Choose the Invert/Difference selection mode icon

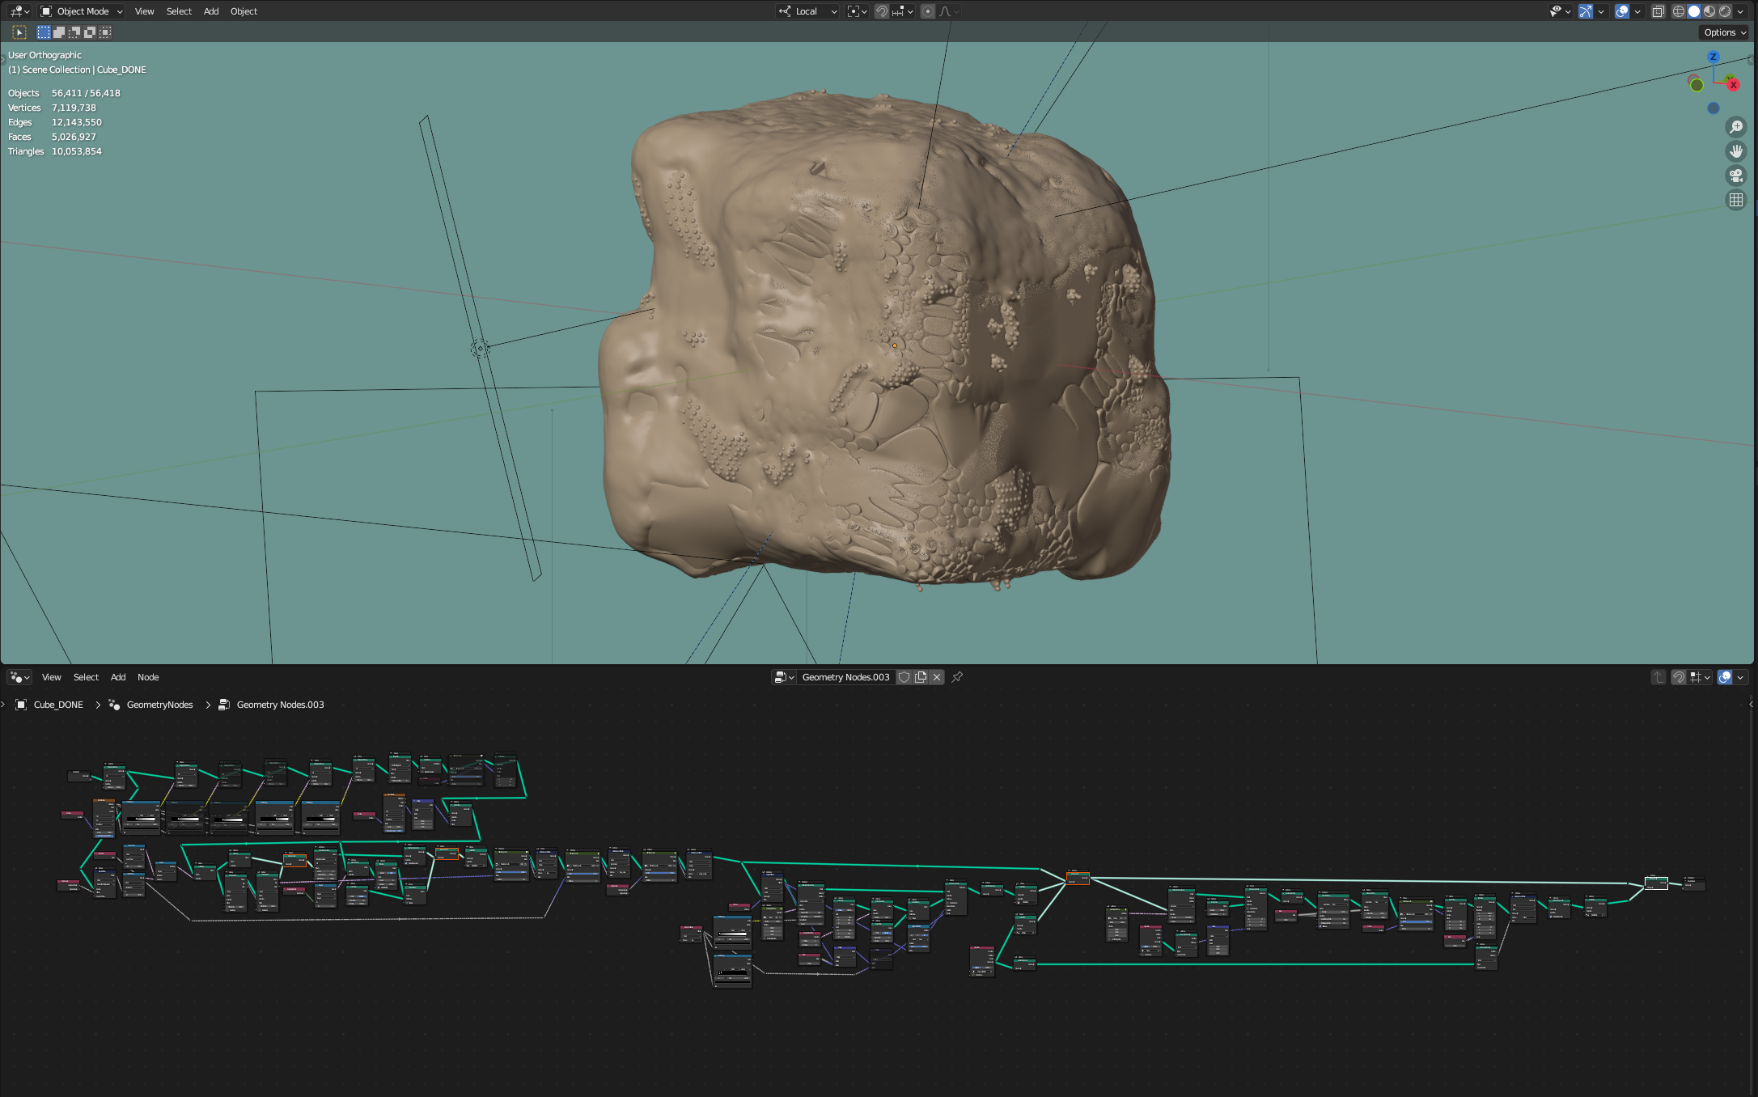click(90, 32)
